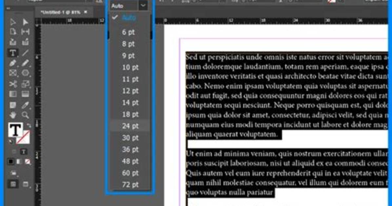Select the Content Placer tool
392x206 pixels.
tap(25, 42)
